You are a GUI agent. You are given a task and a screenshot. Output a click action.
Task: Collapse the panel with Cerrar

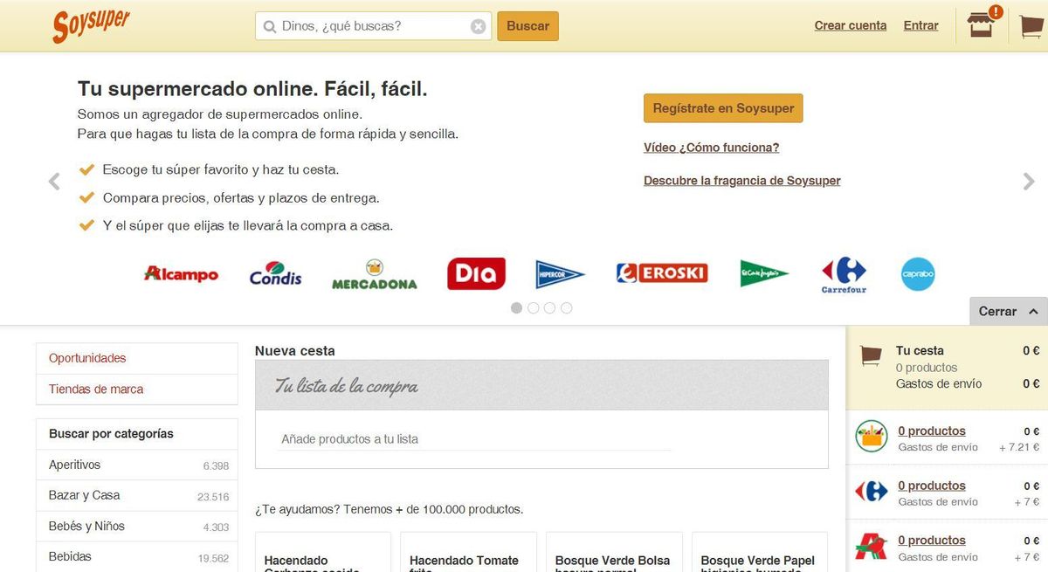(x=1009, y=311)
